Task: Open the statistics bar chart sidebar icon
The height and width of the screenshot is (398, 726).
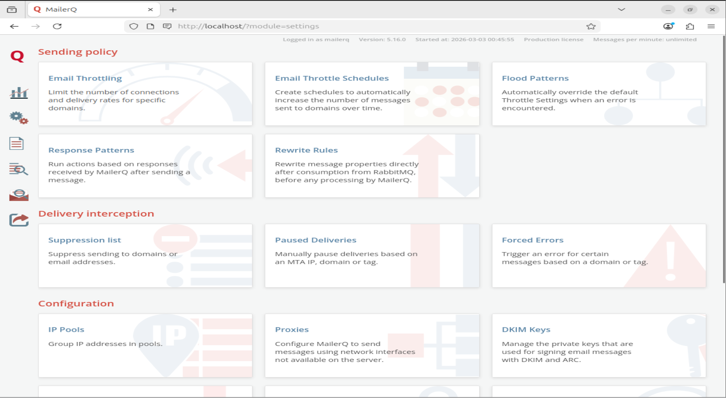Action: point(19,92)
